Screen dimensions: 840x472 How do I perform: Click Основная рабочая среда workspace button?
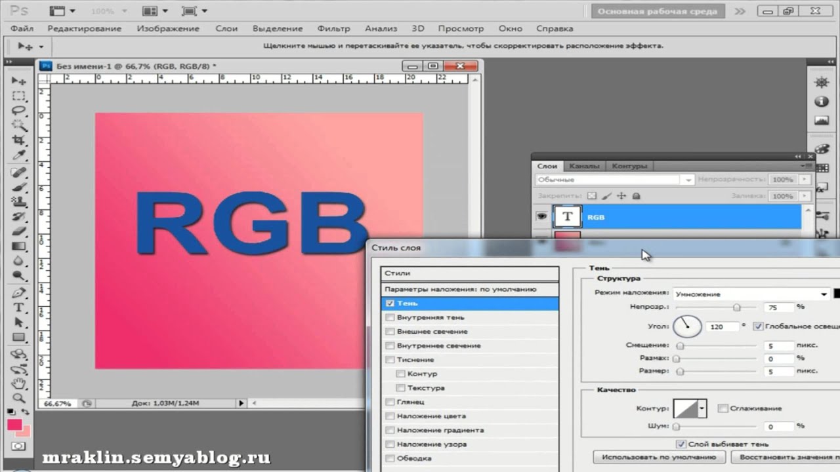[x=658, y=11]
